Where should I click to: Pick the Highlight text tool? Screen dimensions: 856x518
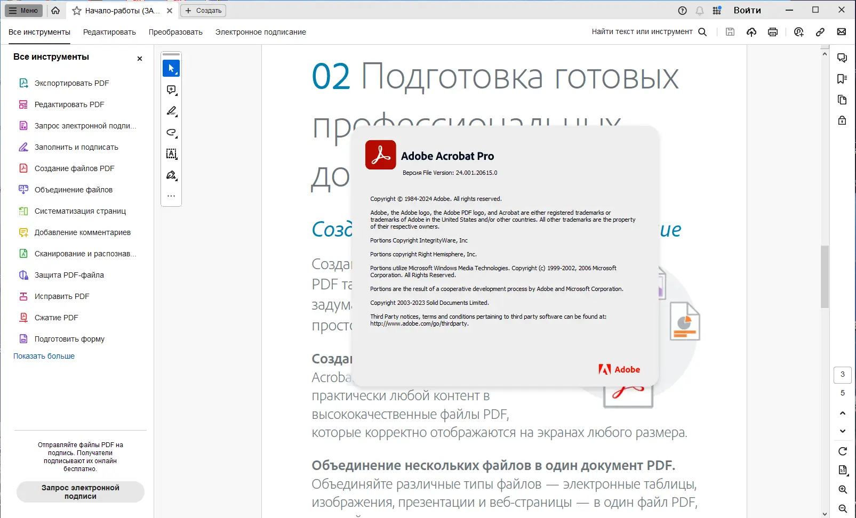171,111
